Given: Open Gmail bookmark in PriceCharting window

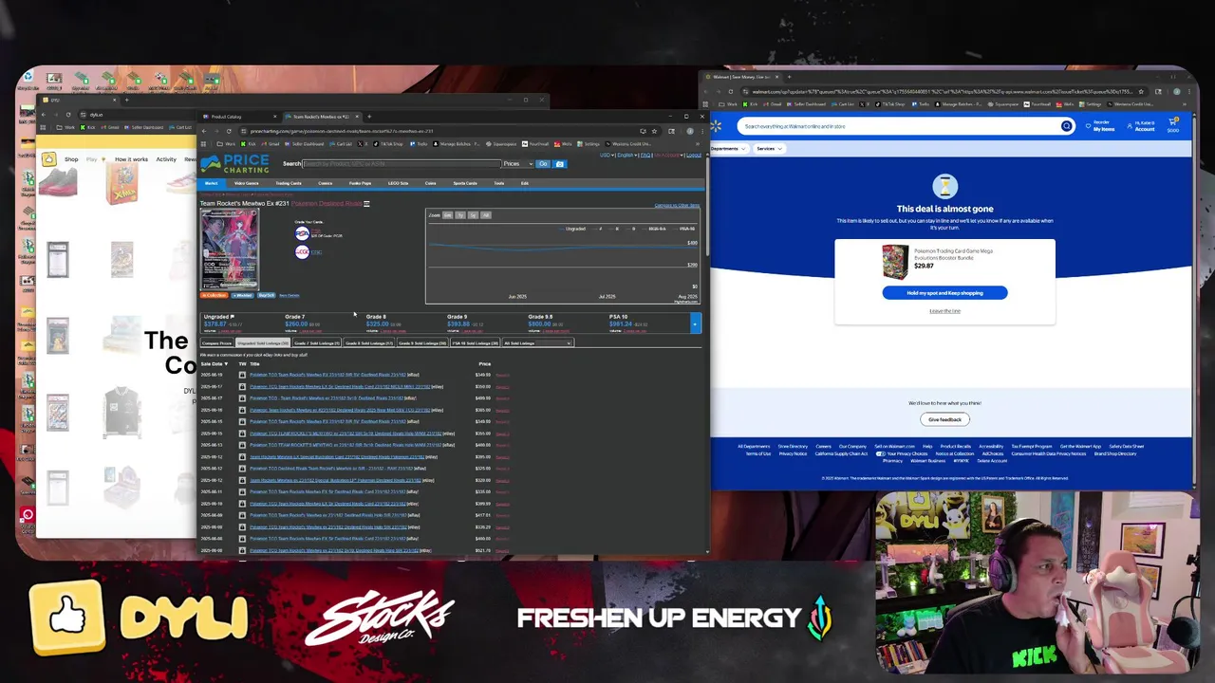Looking at the screenshot, I should pyautogui.click(x=271, y=144).
